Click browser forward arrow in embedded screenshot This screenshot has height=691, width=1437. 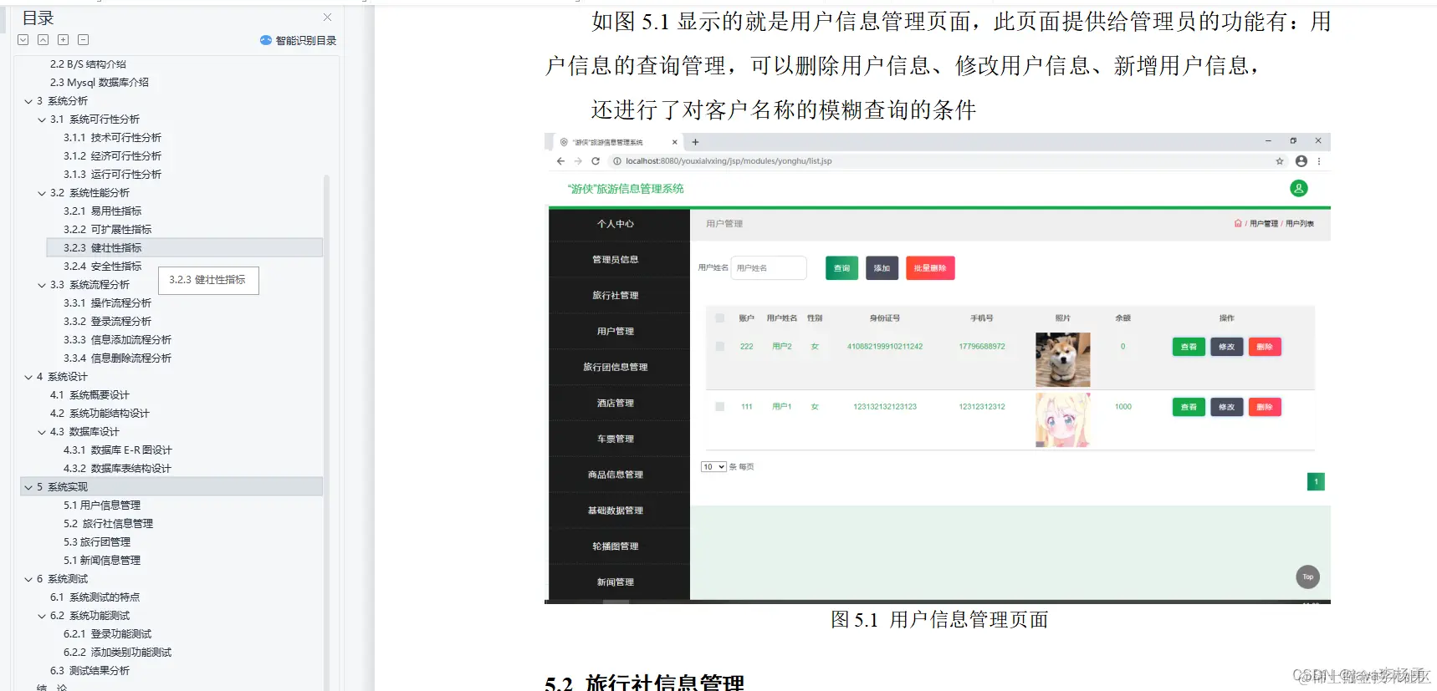pyautogui.click(x=578, y=161)
